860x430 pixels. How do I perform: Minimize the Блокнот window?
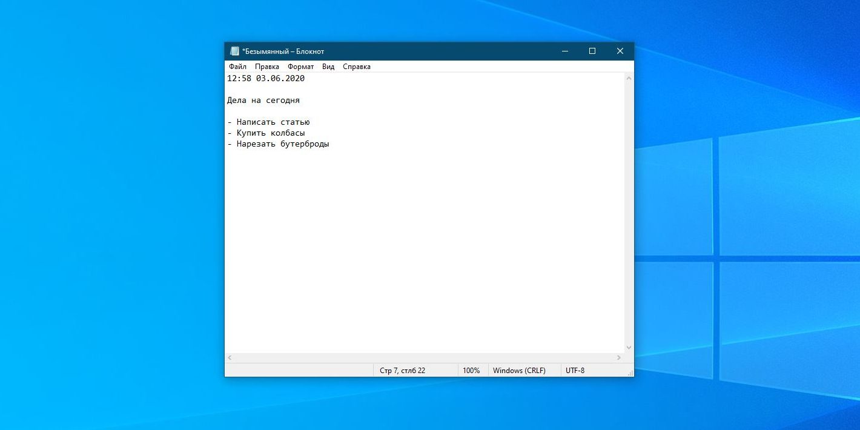pos(564,51)
